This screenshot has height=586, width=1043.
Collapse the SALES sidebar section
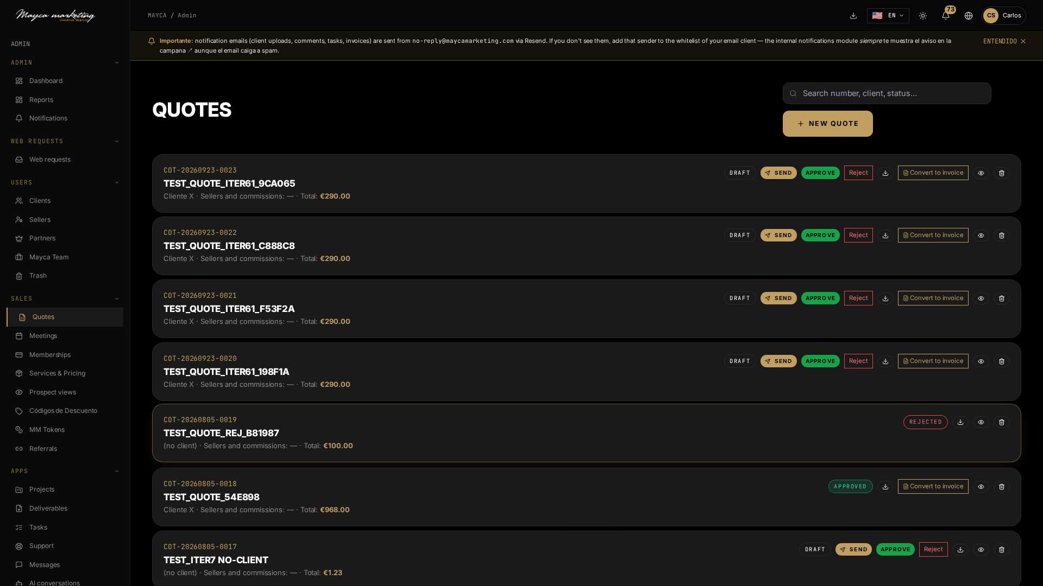(65, 299)
